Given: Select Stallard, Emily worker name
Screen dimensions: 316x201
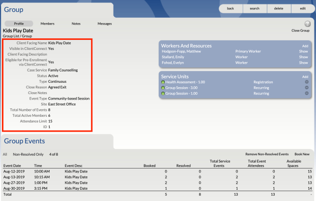Looking at the screenshot, I should 172,57.
